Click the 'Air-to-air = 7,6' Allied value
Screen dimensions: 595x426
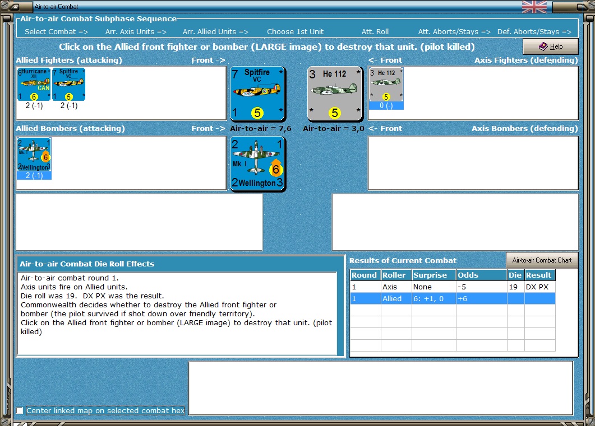tap(261, 129)
